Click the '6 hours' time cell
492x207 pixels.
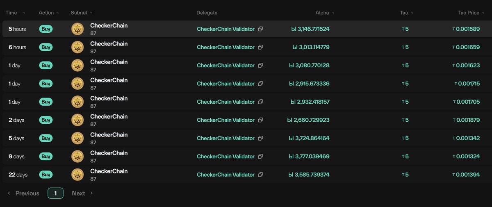coord(17,47)
